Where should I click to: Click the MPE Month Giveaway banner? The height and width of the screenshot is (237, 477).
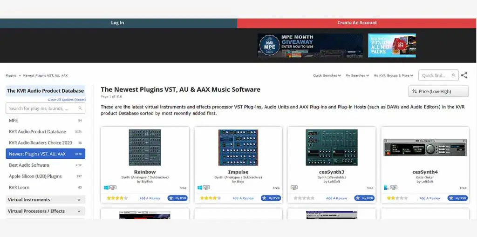(310, 45)
